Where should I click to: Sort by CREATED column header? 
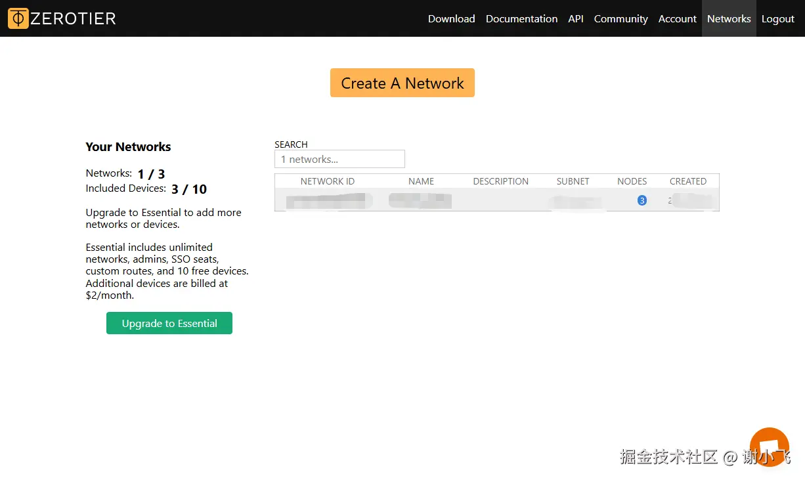click(688, 181)
